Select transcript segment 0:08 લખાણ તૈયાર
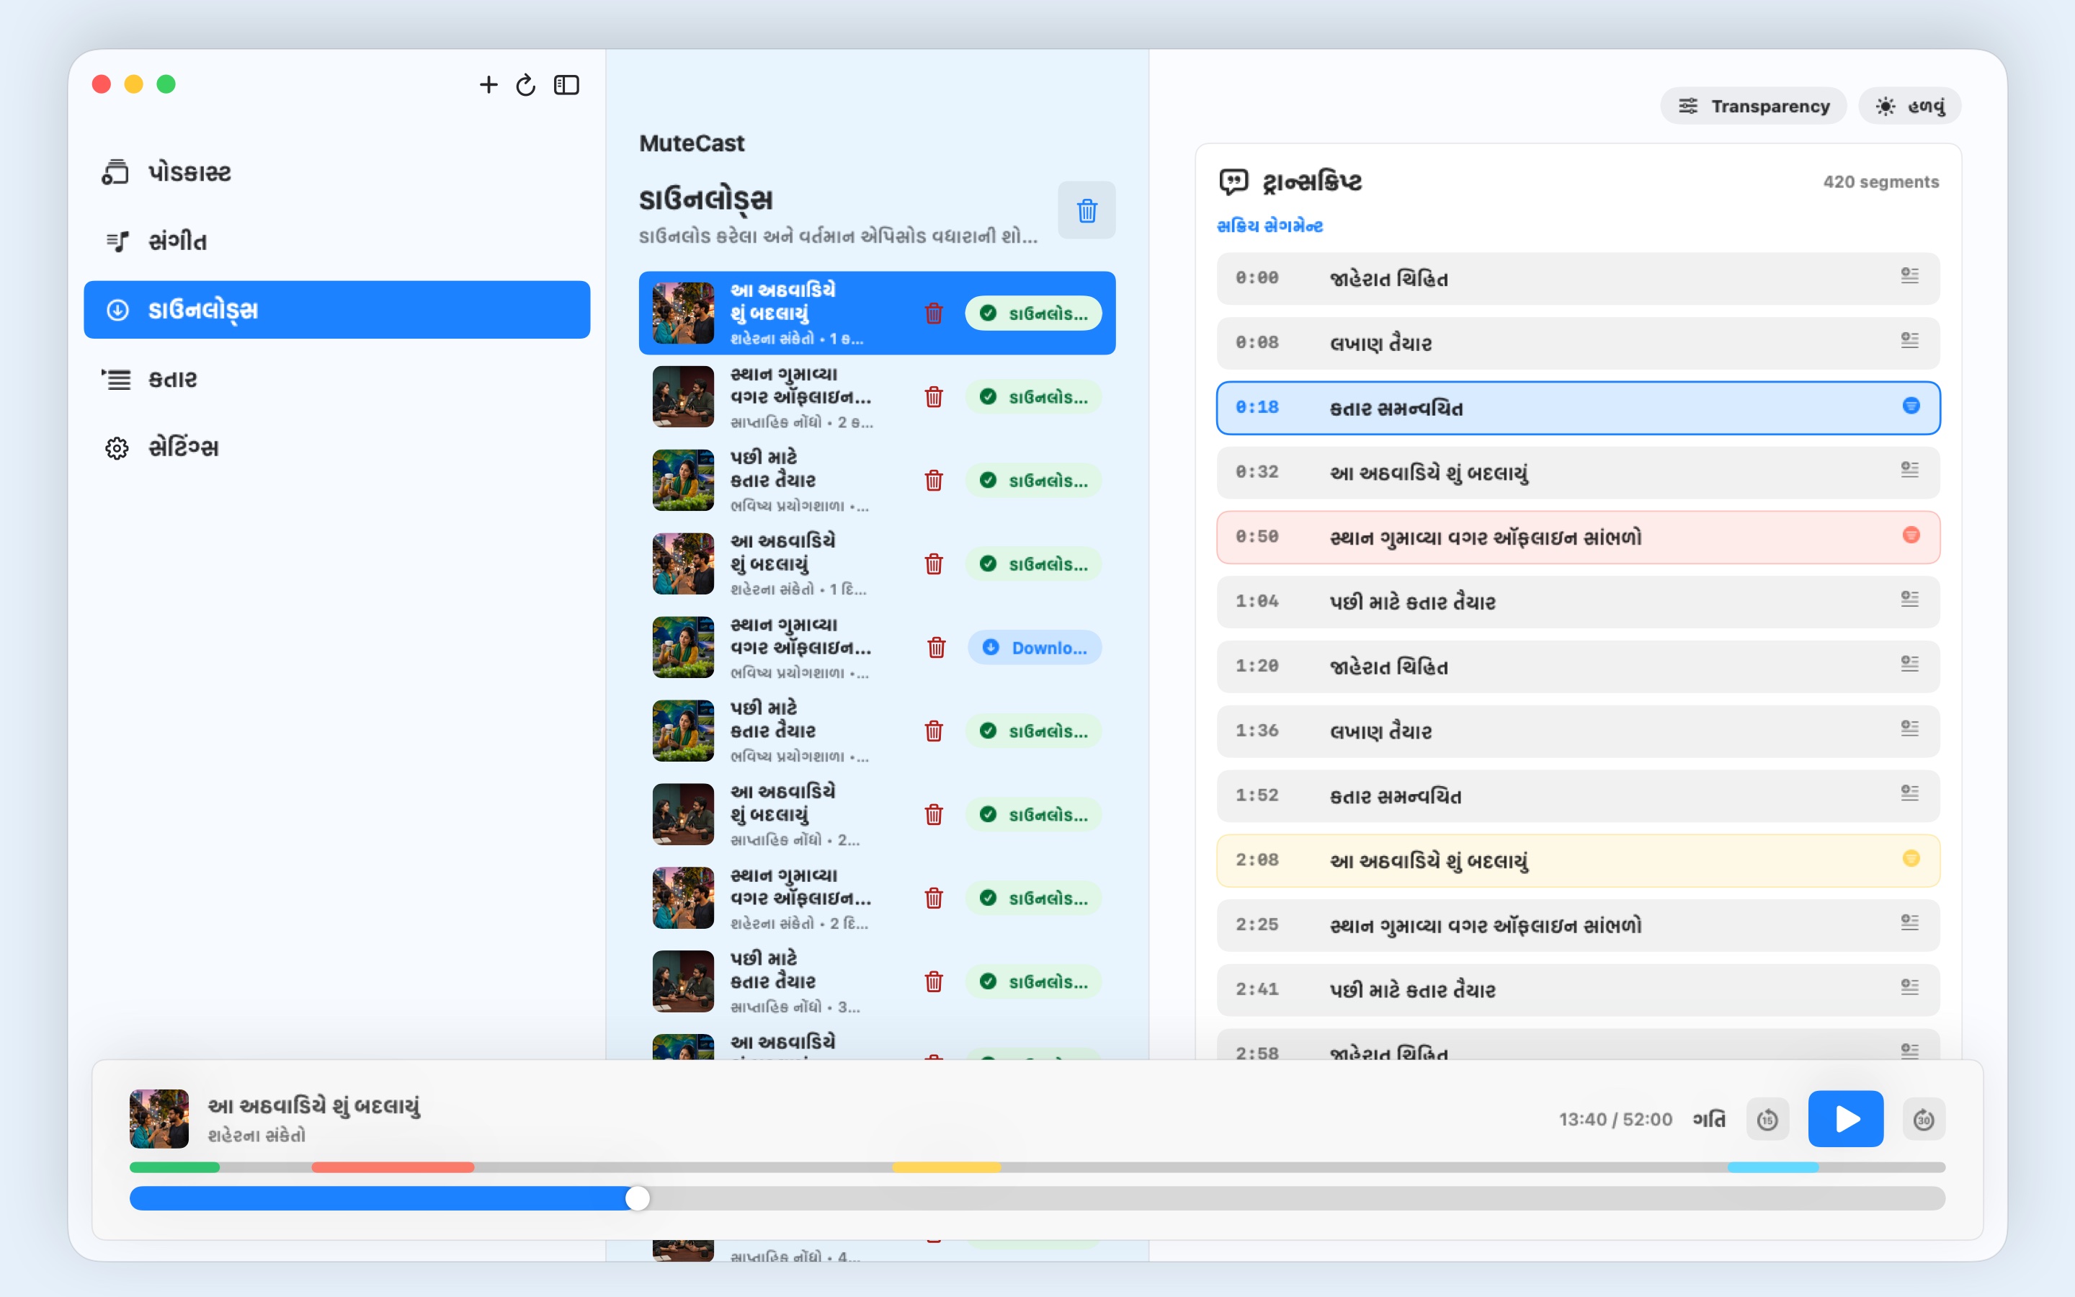 (x=1578, y=343)
